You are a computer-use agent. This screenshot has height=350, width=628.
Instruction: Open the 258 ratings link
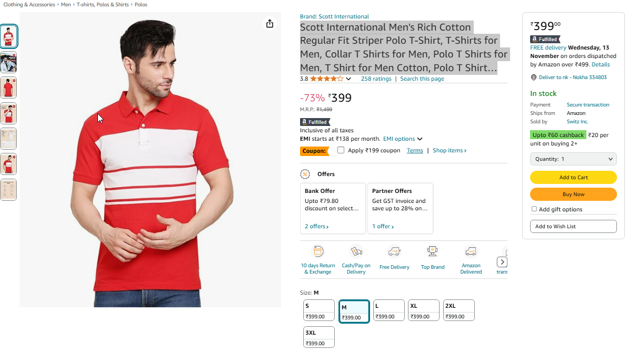point(376,79)
